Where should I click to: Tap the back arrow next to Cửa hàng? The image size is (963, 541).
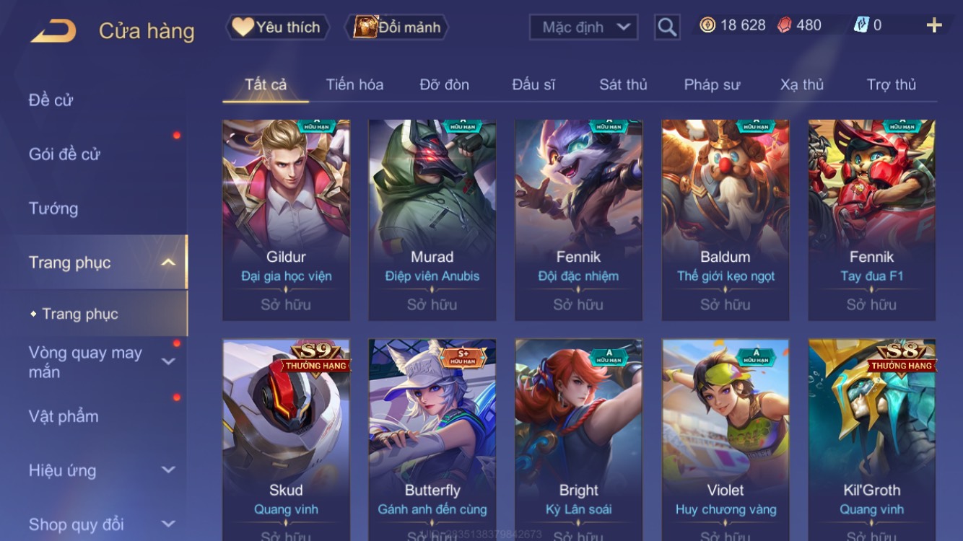[x=53, y=31]
